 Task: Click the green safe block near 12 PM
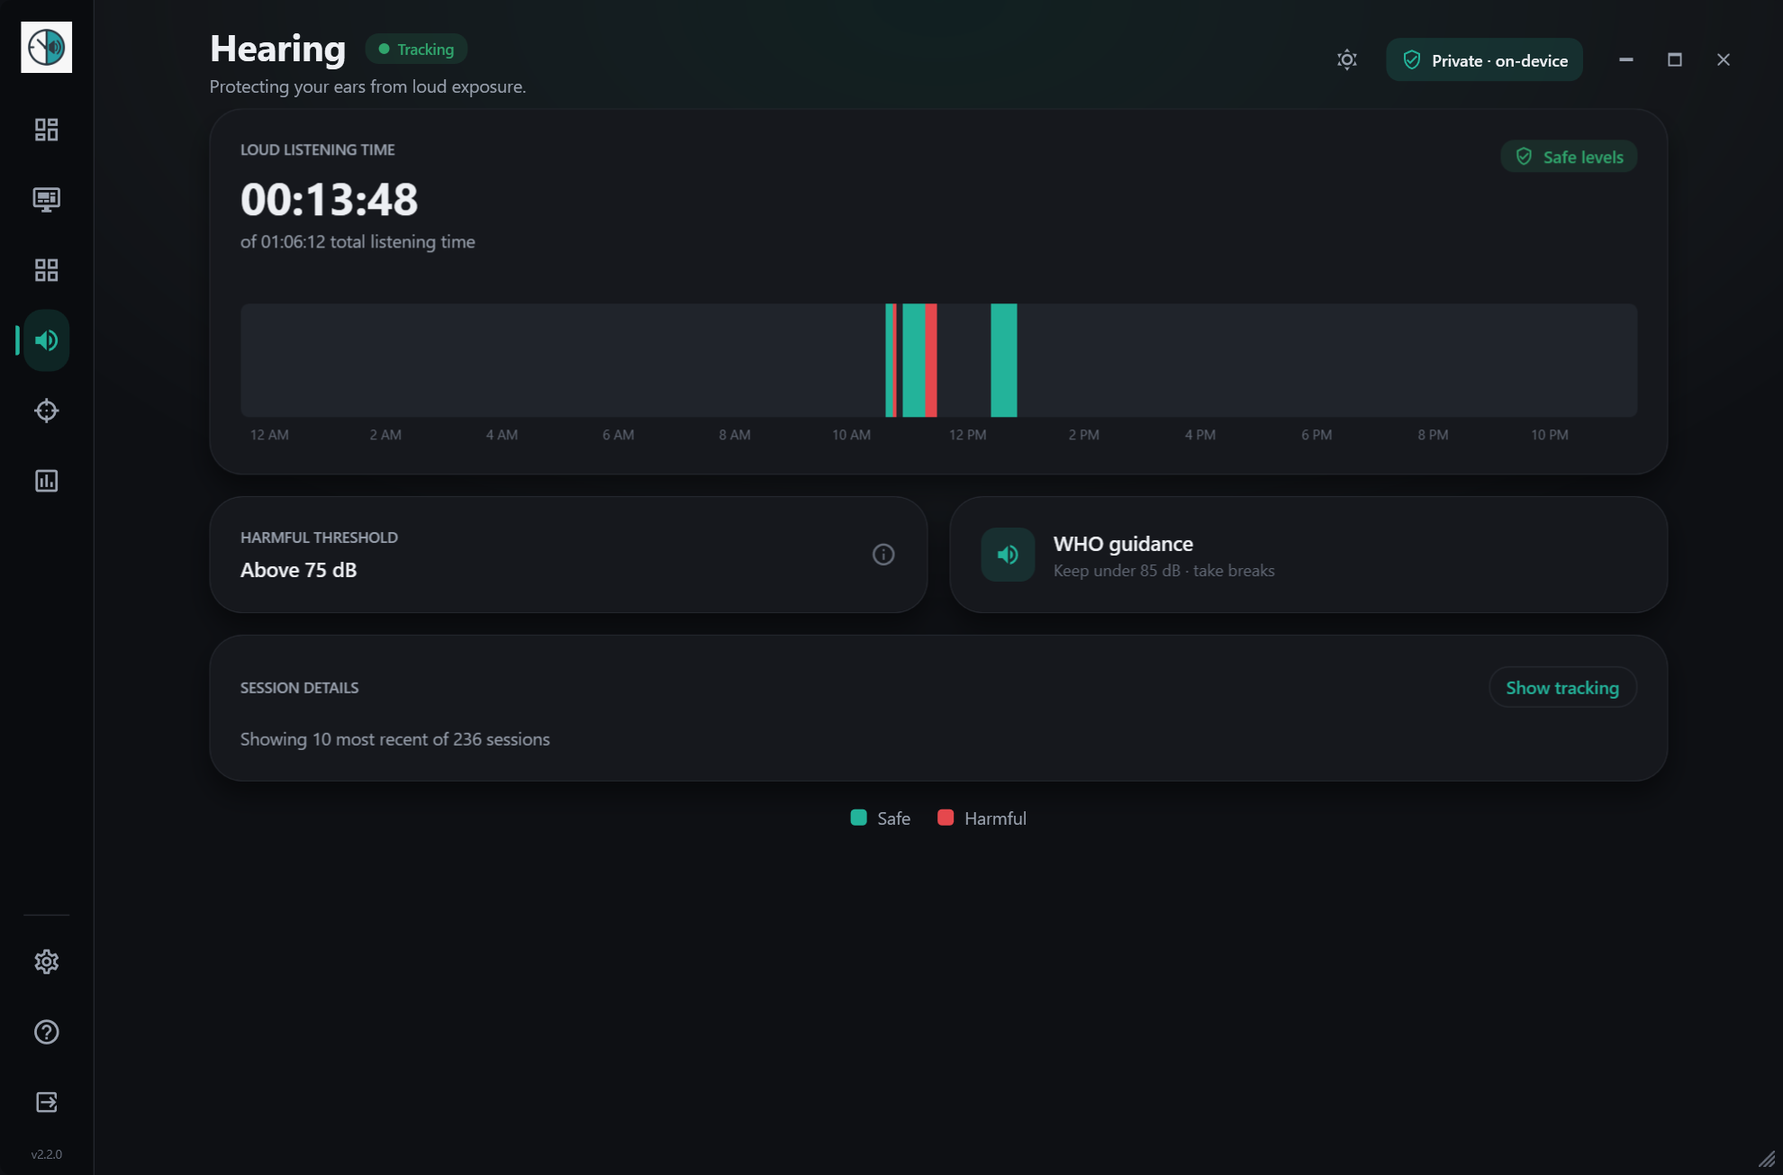pos(1004,360)
